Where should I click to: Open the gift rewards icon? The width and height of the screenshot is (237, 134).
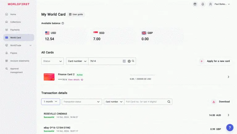(195, 4)
